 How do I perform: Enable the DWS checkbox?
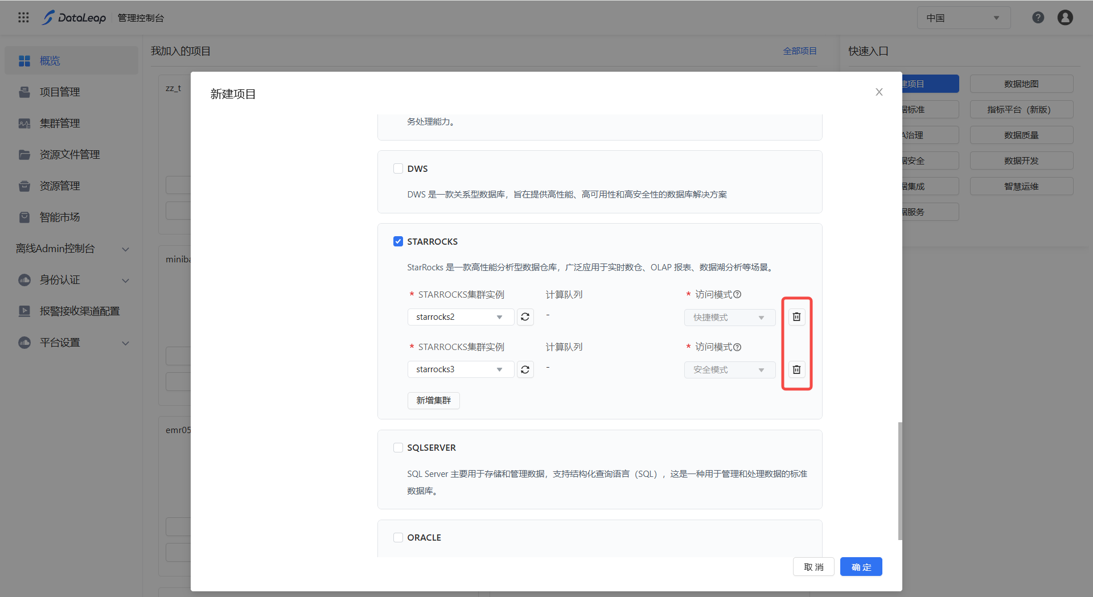(398, 168)
